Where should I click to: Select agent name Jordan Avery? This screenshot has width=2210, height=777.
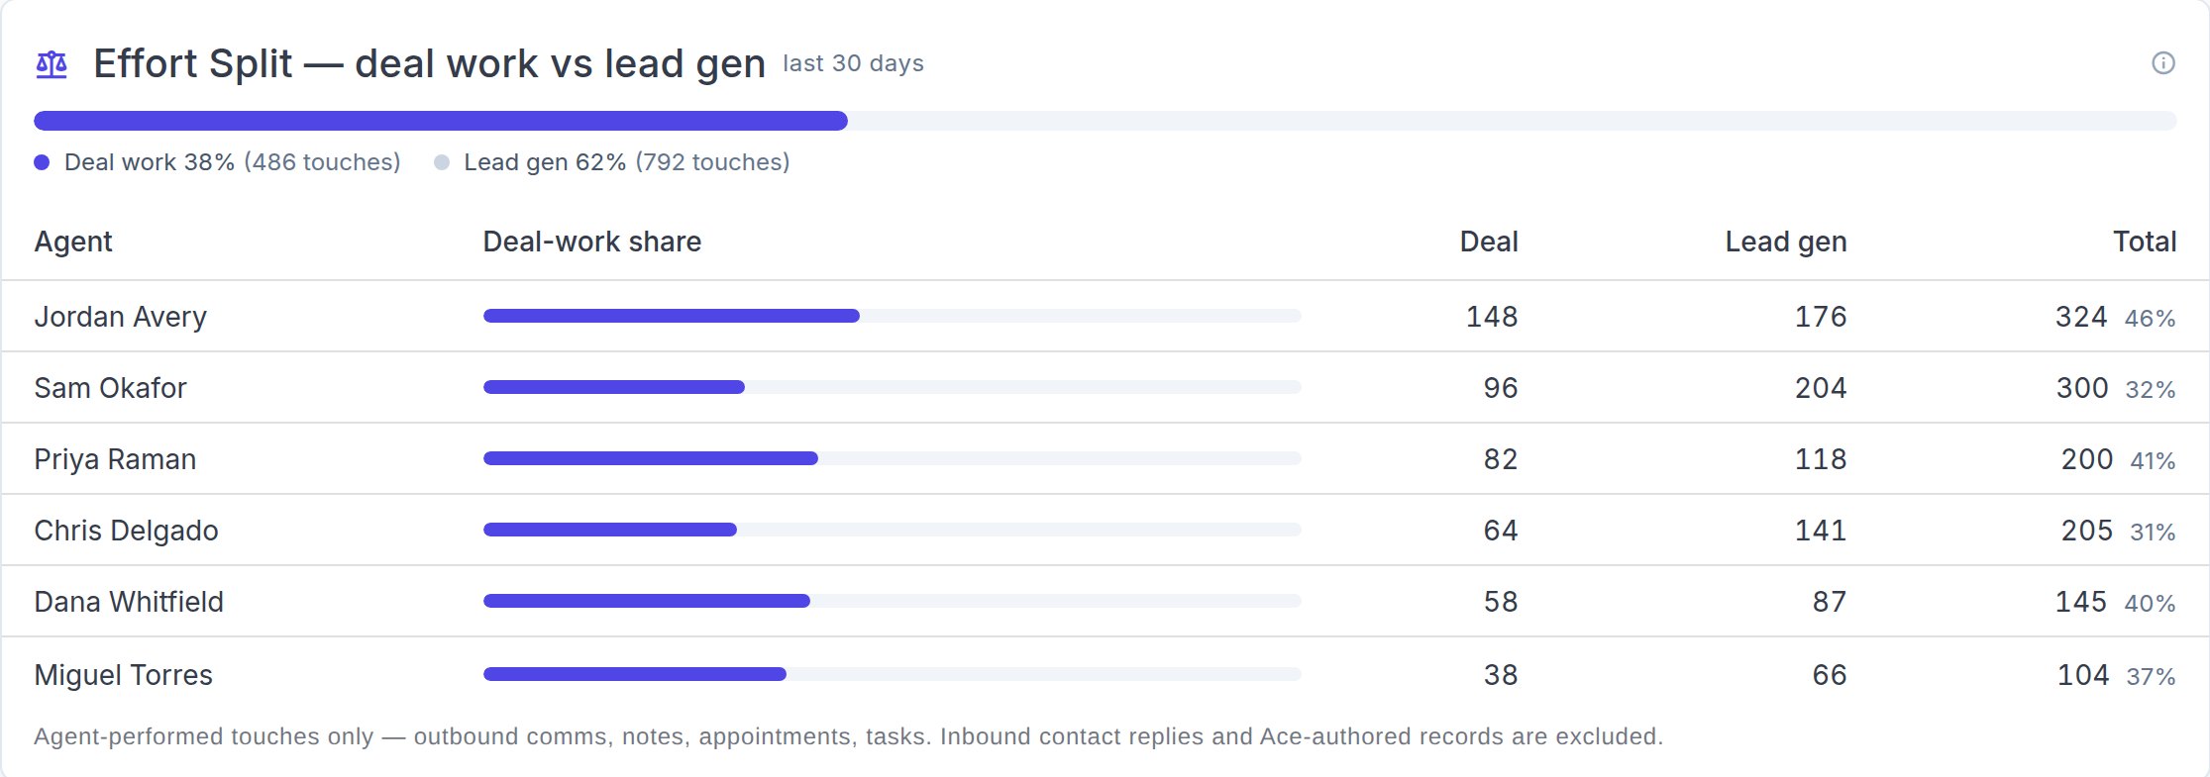pos(121,317)
